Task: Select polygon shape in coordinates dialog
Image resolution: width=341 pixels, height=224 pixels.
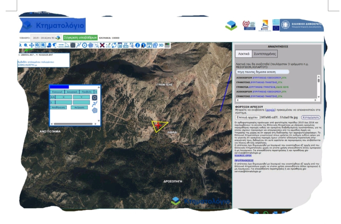Action: pos(94,110)
